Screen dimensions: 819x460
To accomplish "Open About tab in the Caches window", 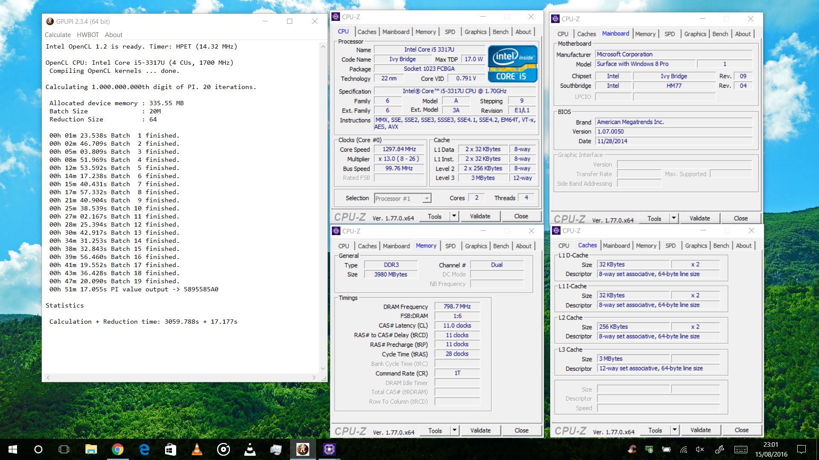I will (743, 246).
